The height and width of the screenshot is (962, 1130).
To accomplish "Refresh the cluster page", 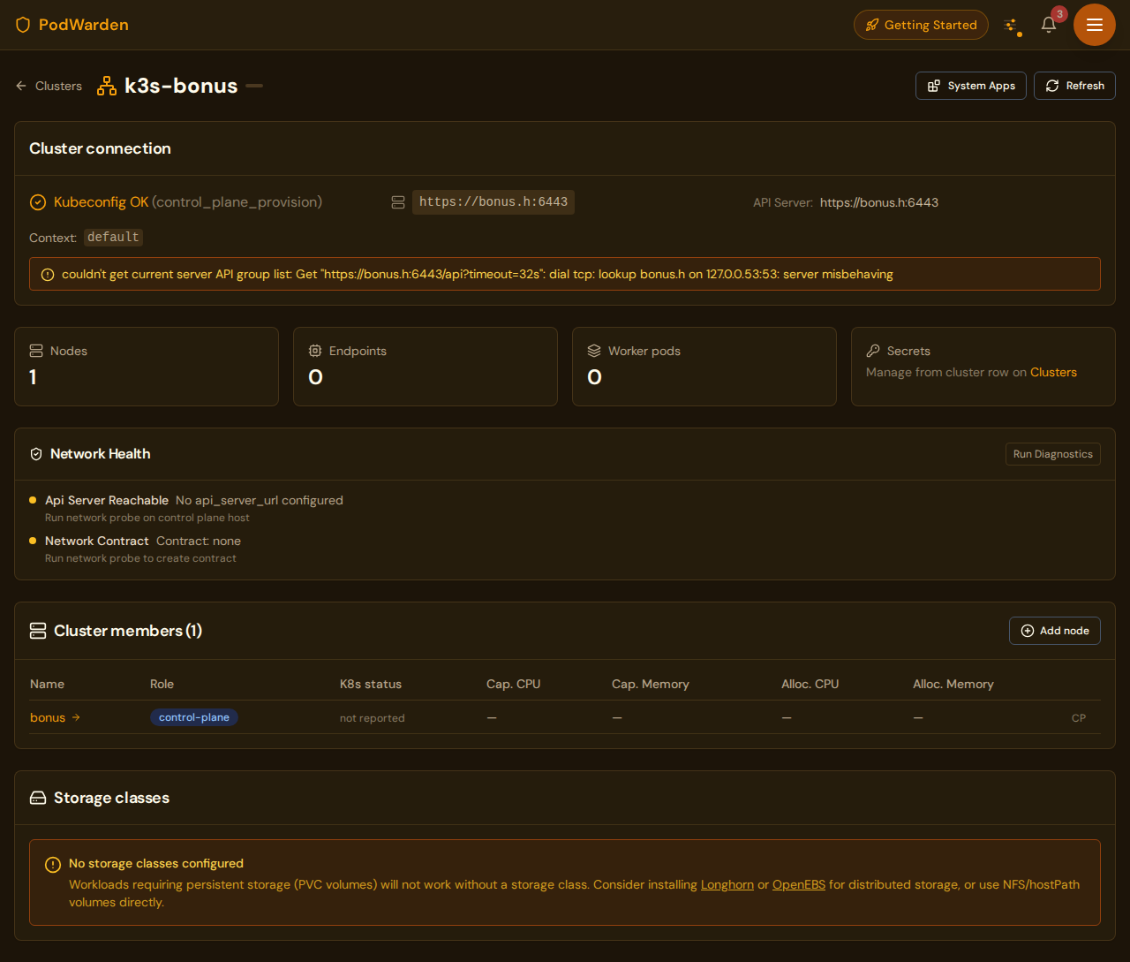I will pos(1074,86).
